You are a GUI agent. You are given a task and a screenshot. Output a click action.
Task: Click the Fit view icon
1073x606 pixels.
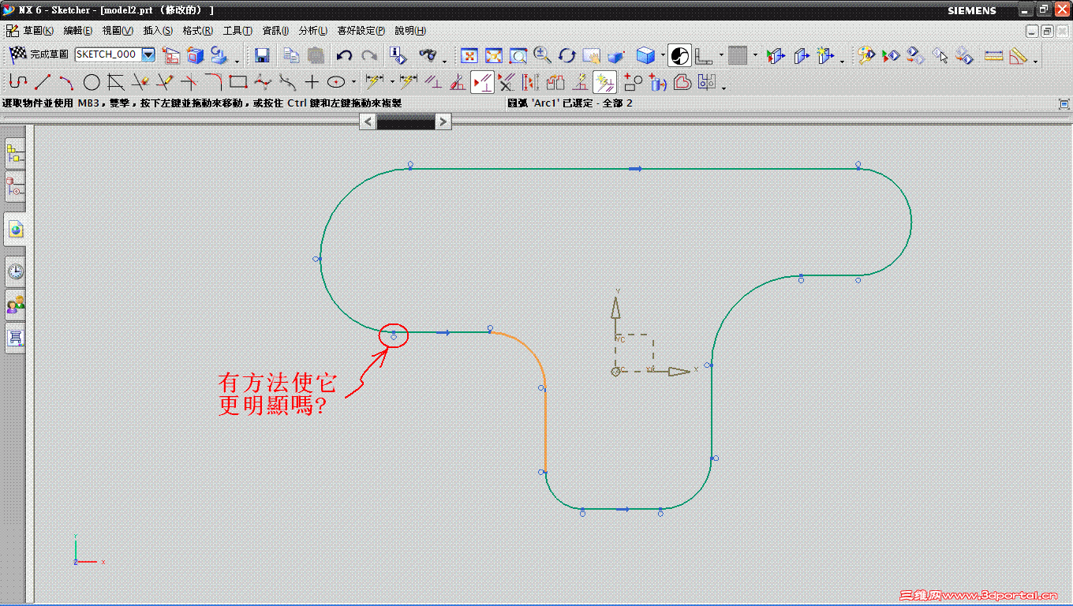[469, 55]
